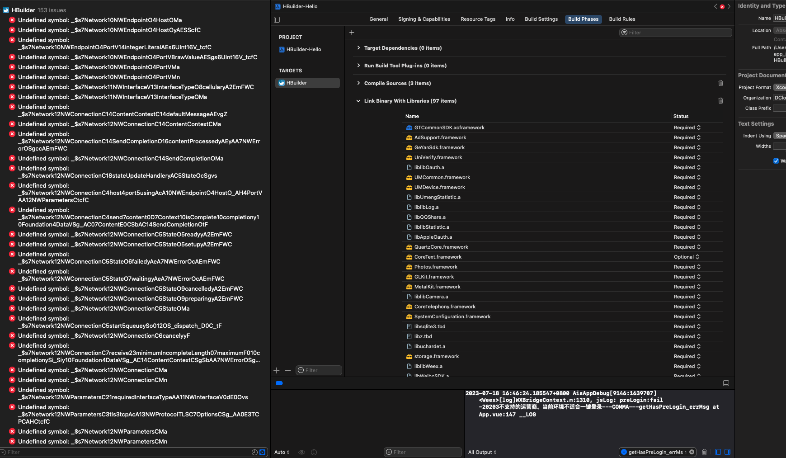
Task: Add a new build phase with plus icon
Action: (x=352, y=33)
